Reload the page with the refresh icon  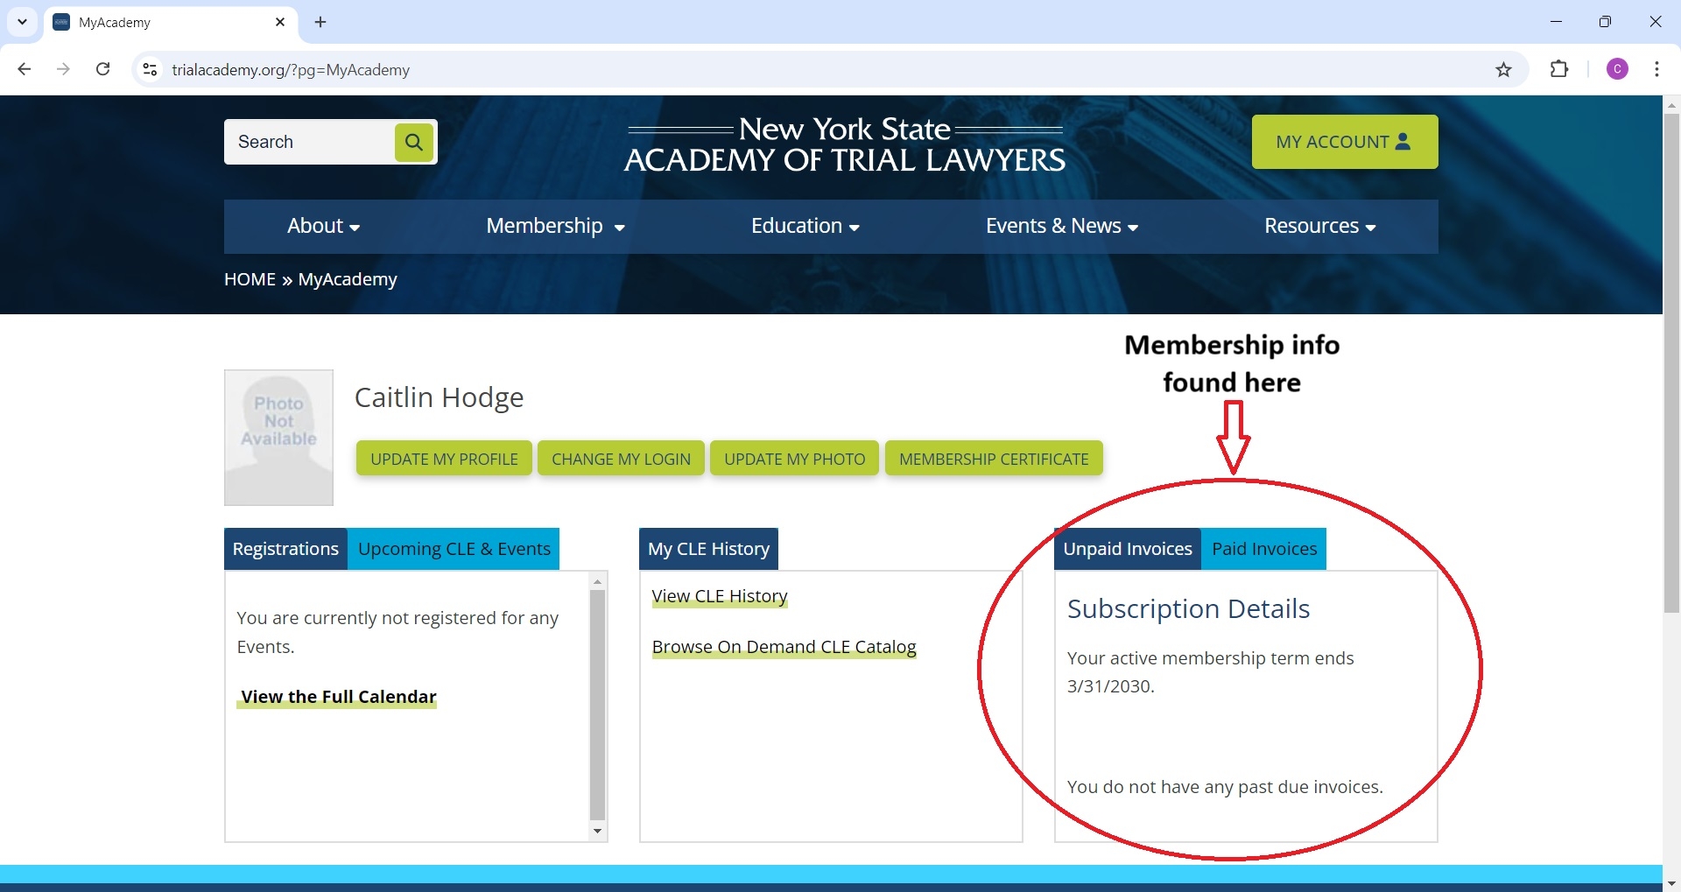point(102,69)
